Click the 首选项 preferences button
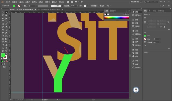The image size is (172, 101). 102,6
